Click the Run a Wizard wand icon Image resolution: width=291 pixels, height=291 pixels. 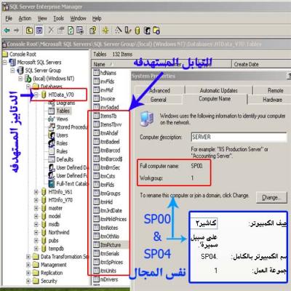click(x=119, y=31)
